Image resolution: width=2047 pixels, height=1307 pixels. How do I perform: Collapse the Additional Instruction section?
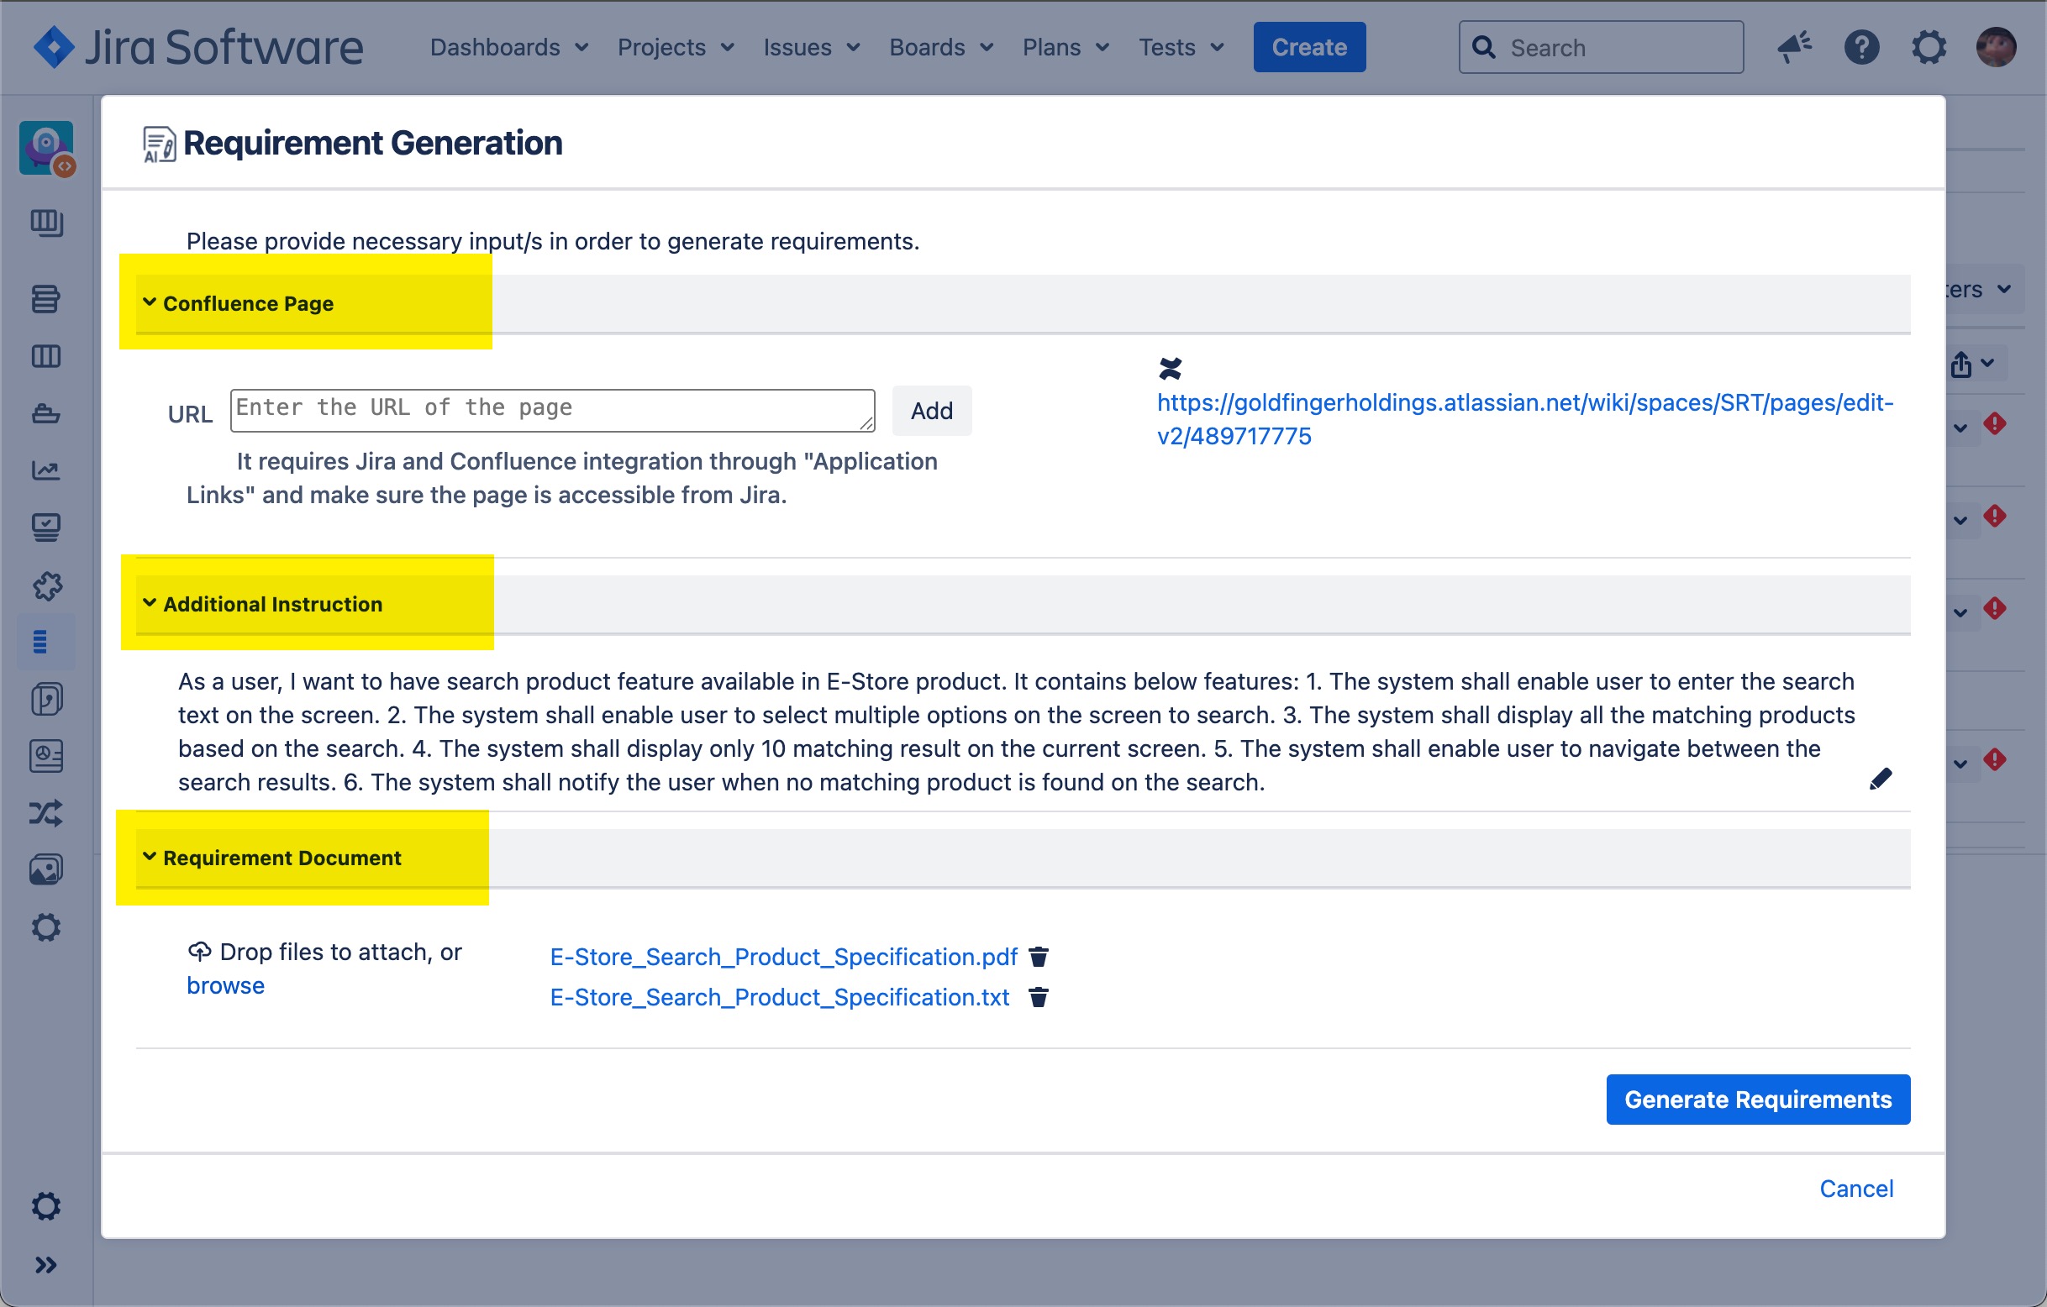pyautogui.click(x=150, y=603)
